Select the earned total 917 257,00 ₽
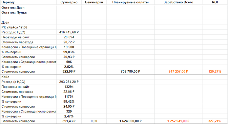228x124 pixels. coord(178,72)
